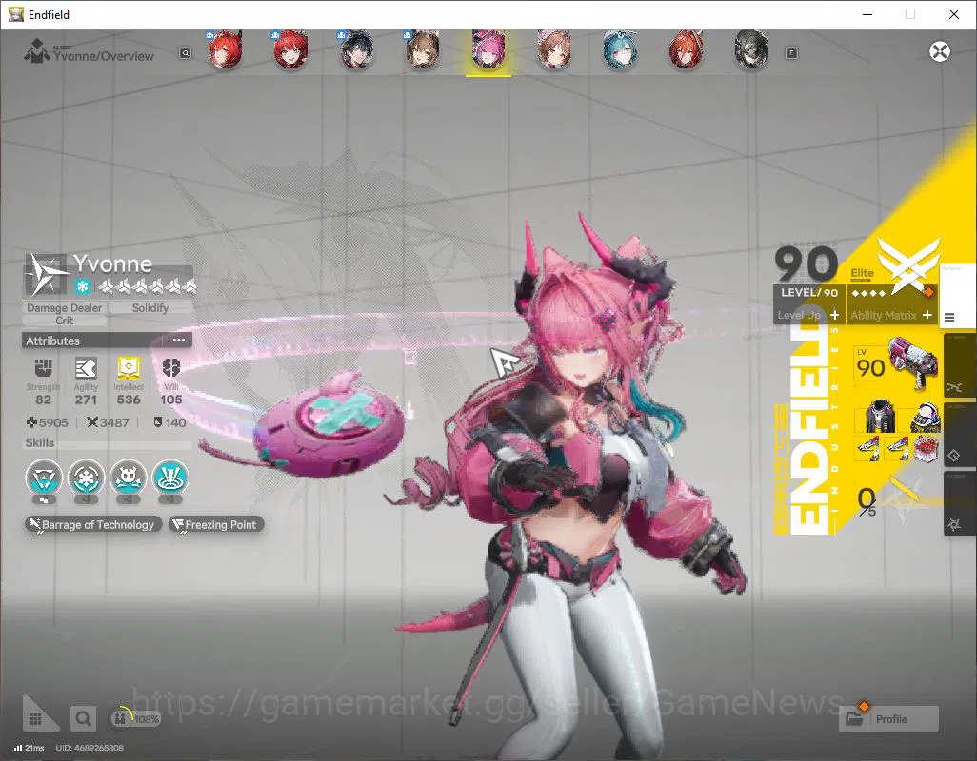Select the overview list tab icon
The width and height of the screenshot is (977, 761).
[949, 318]
